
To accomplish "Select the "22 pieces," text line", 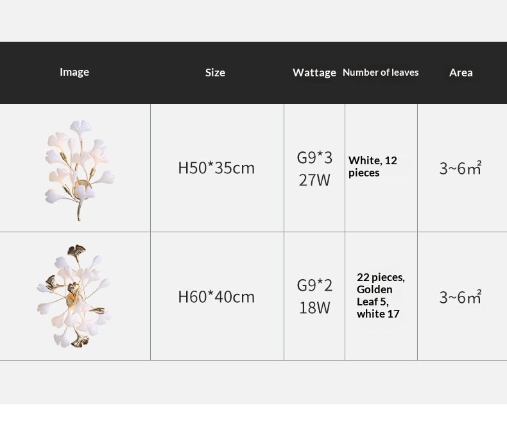I will (x=381, y=277).
